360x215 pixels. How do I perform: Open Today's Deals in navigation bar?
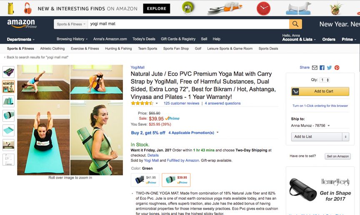click(x=144, y=39)
